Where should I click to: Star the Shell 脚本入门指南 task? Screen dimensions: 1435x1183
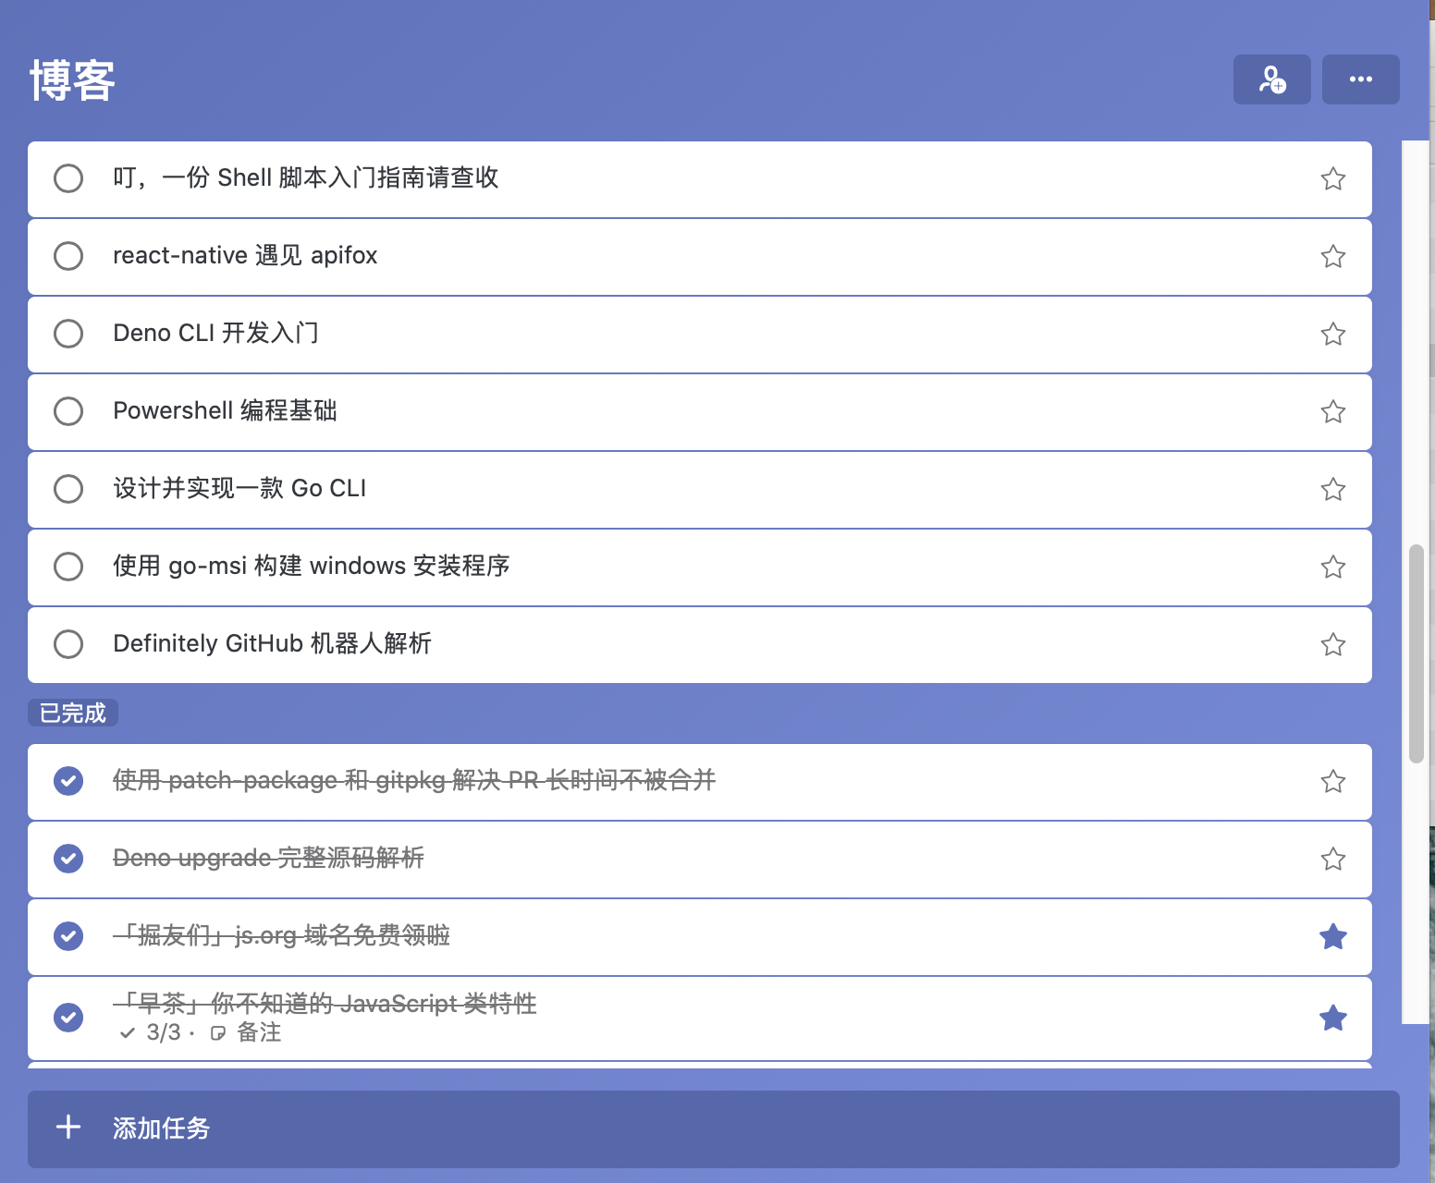click(1332, 178)
